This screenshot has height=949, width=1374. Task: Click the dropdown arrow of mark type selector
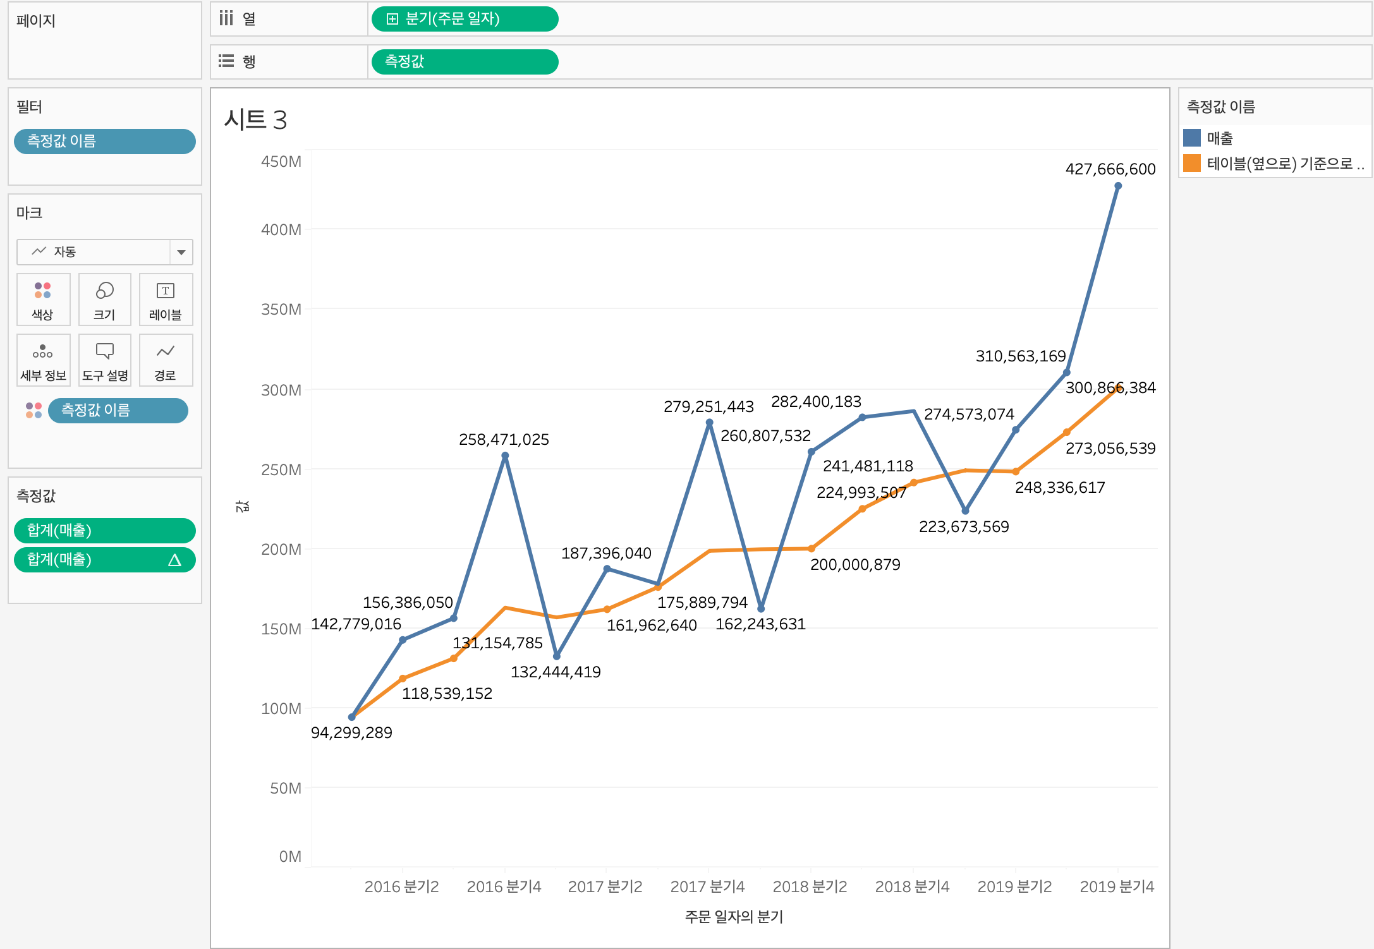[x=181, y=252]
